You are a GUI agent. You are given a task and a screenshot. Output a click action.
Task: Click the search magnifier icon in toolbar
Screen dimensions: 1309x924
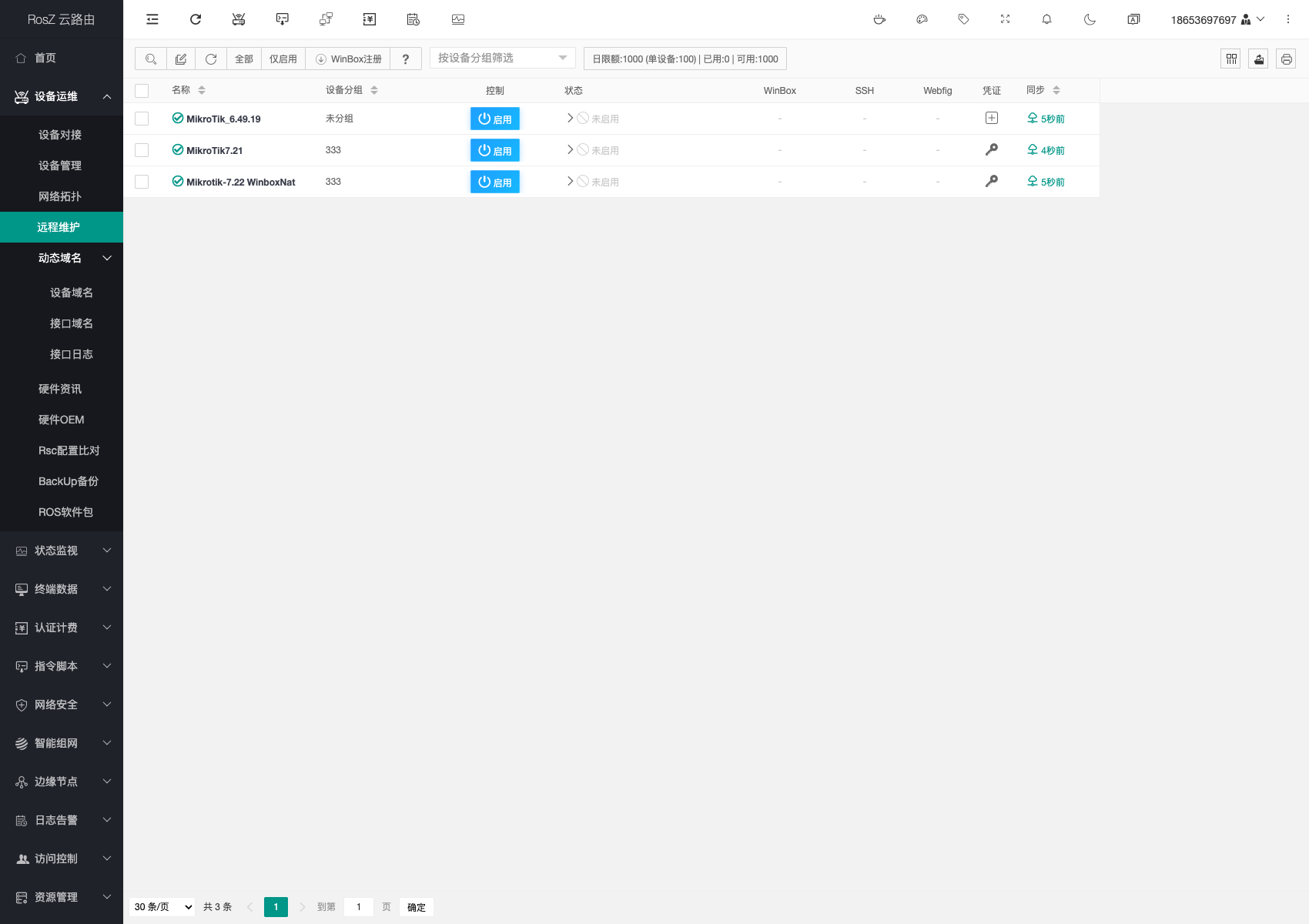[151, 59]
